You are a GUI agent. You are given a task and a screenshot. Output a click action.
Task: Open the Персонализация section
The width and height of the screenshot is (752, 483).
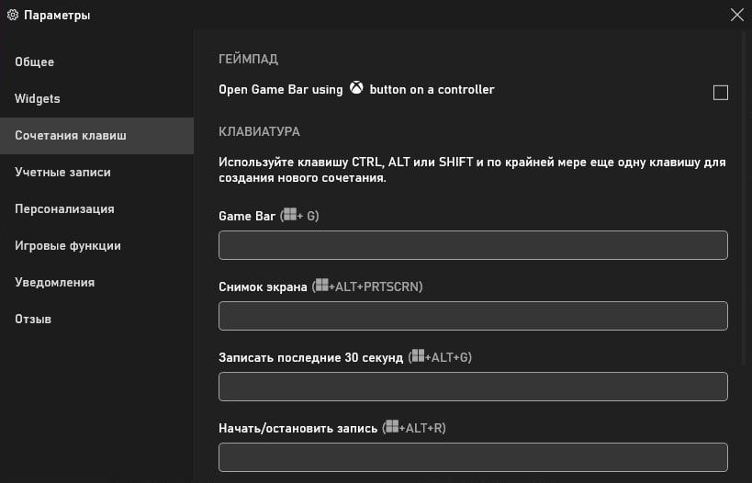click(x=64, y=209)
